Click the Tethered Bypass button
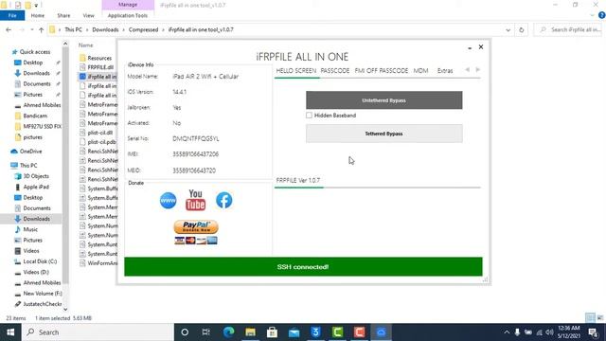 coord(383,134)
